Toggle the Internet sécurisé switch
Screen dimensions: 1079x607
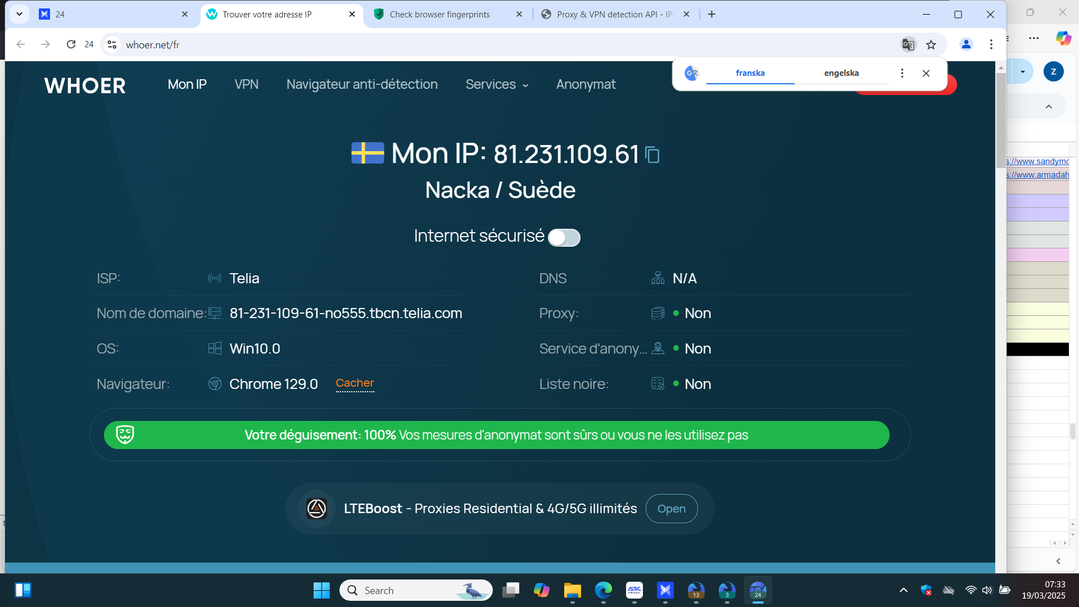(x=564, y=237)
